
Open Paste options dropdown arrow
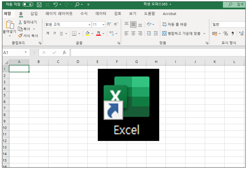10,36
